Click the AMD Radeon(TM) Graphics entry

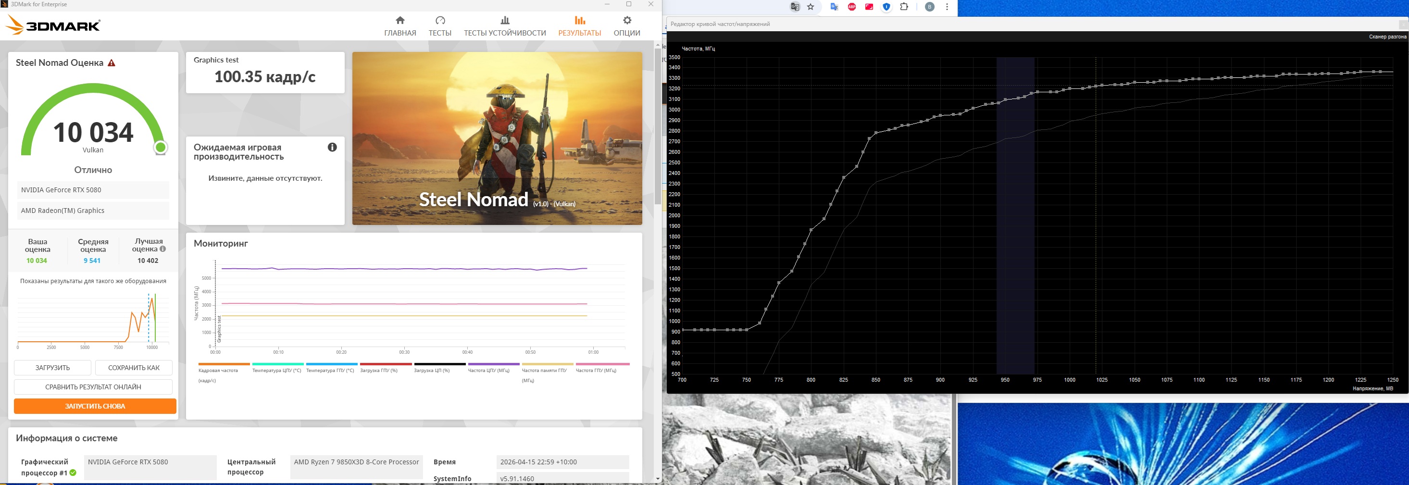coord(93,211)
